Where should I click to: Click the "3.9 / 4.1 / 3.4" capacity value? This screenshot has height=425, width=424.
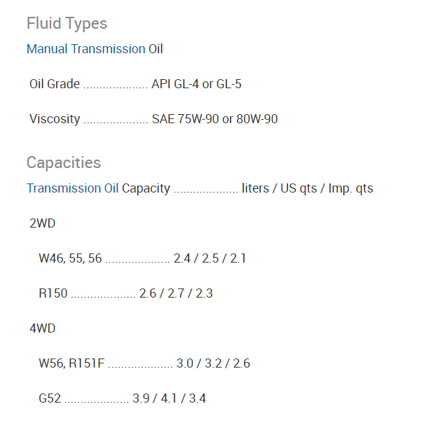pos(169,398)
